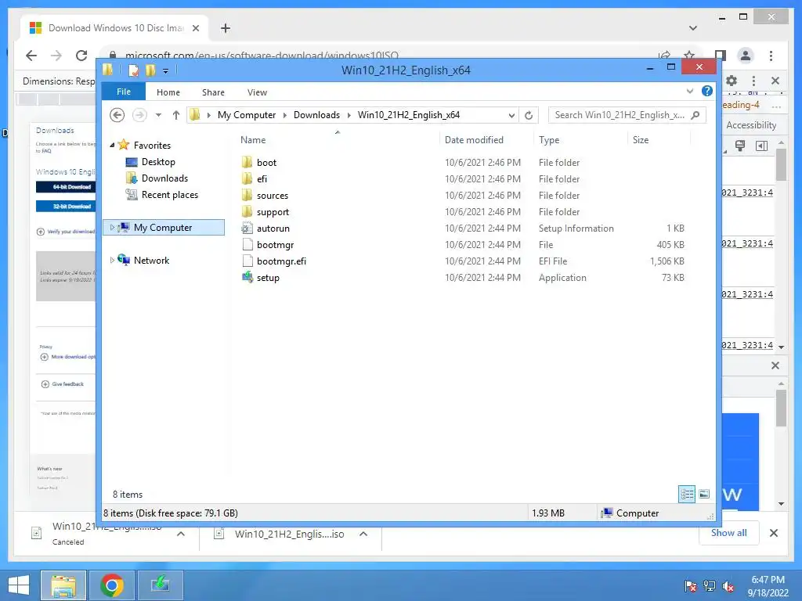The height and width of the screenshot is (601, 802).
Task: Close the Chrome downloads bar
Action: coord(774,533)
